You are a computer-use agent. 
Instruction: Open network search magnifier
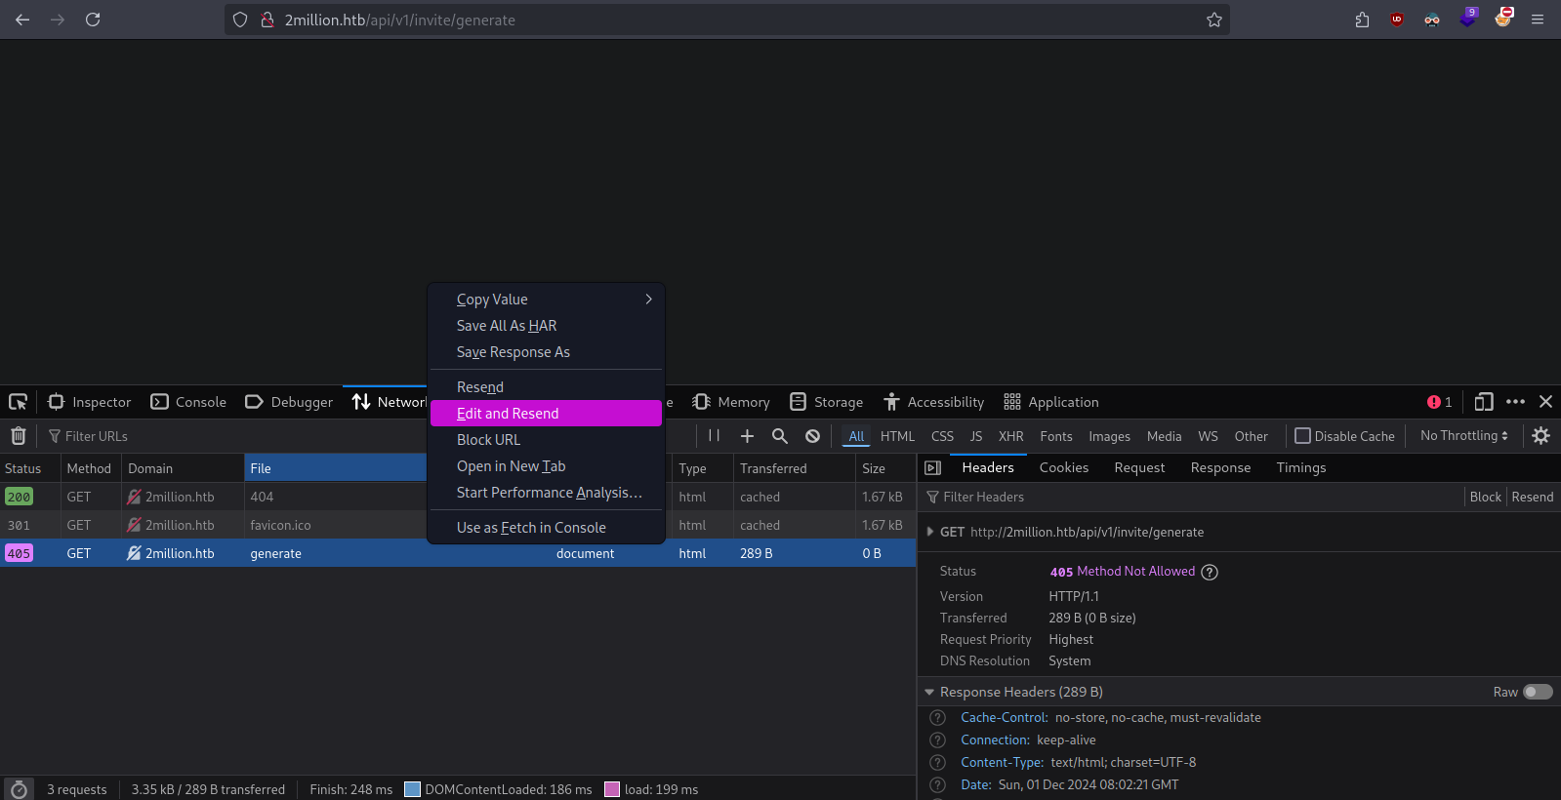779,436
